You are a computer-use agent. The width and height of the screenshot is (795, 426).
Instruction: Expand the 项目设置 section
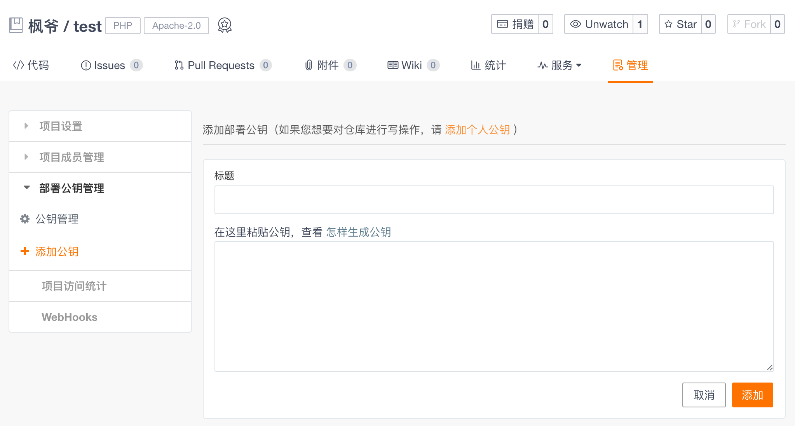(x=61, y=126)
